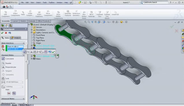Screen dimensions: 184x106
Task: Click Zoom to Area in view toolbar
Action: pos(89,22)
